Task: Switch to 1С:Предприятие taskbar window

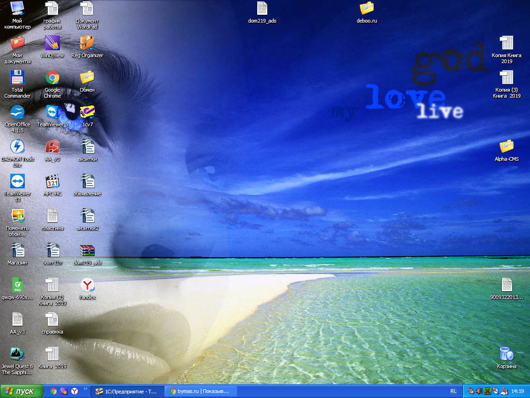Action: click(127, 391)
